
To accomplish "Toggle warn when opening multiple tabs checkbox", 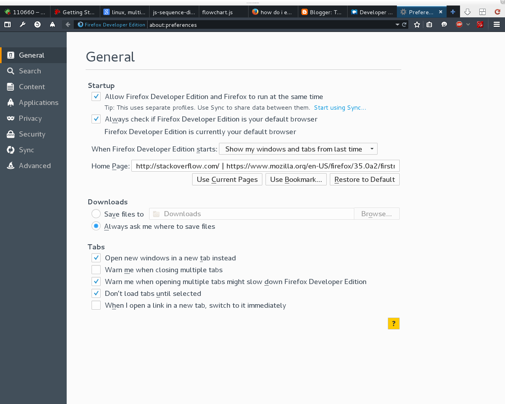I will [96, 282].
